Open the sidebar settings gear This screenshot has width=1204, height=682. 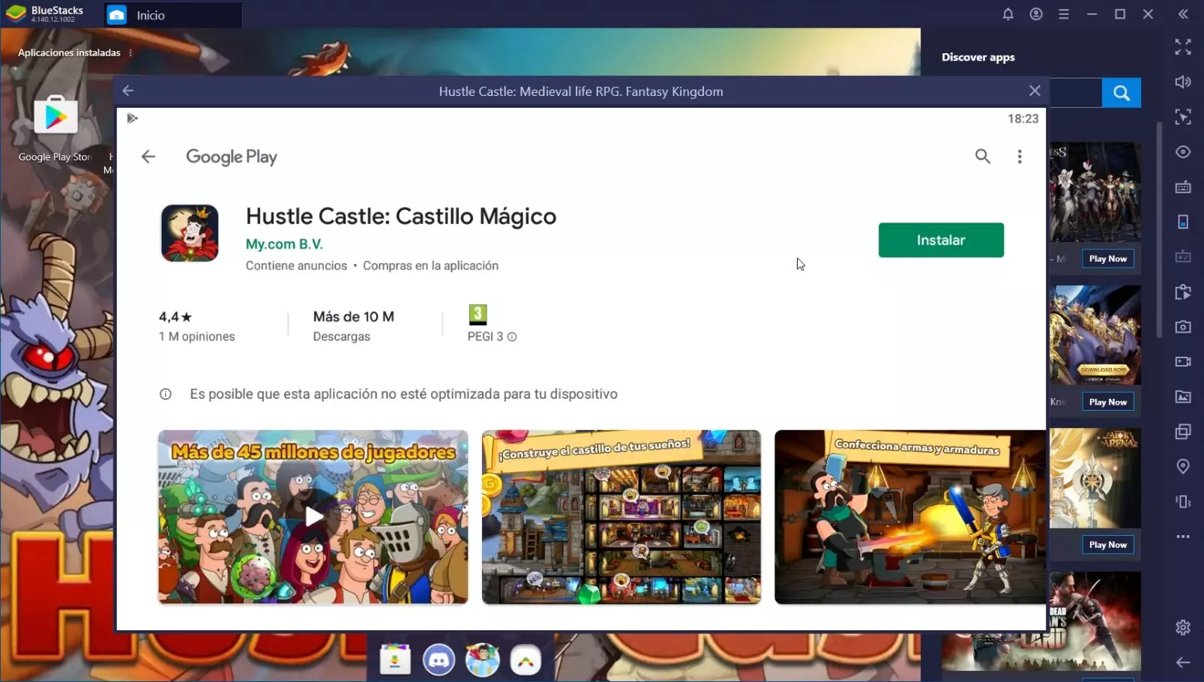[1182, 627]
